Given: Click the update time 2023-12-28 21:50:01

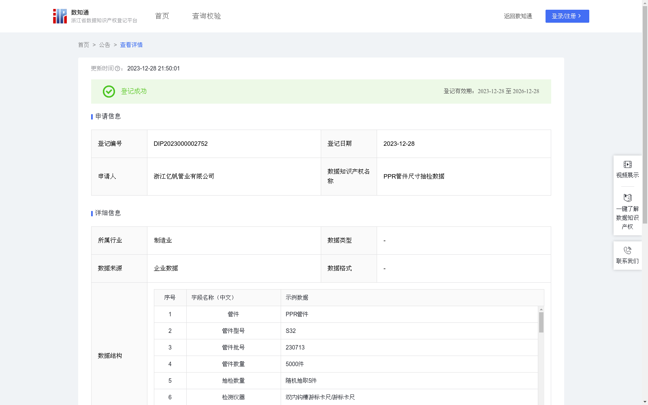Looking at the screenshot, I should (x=153, y=69).
